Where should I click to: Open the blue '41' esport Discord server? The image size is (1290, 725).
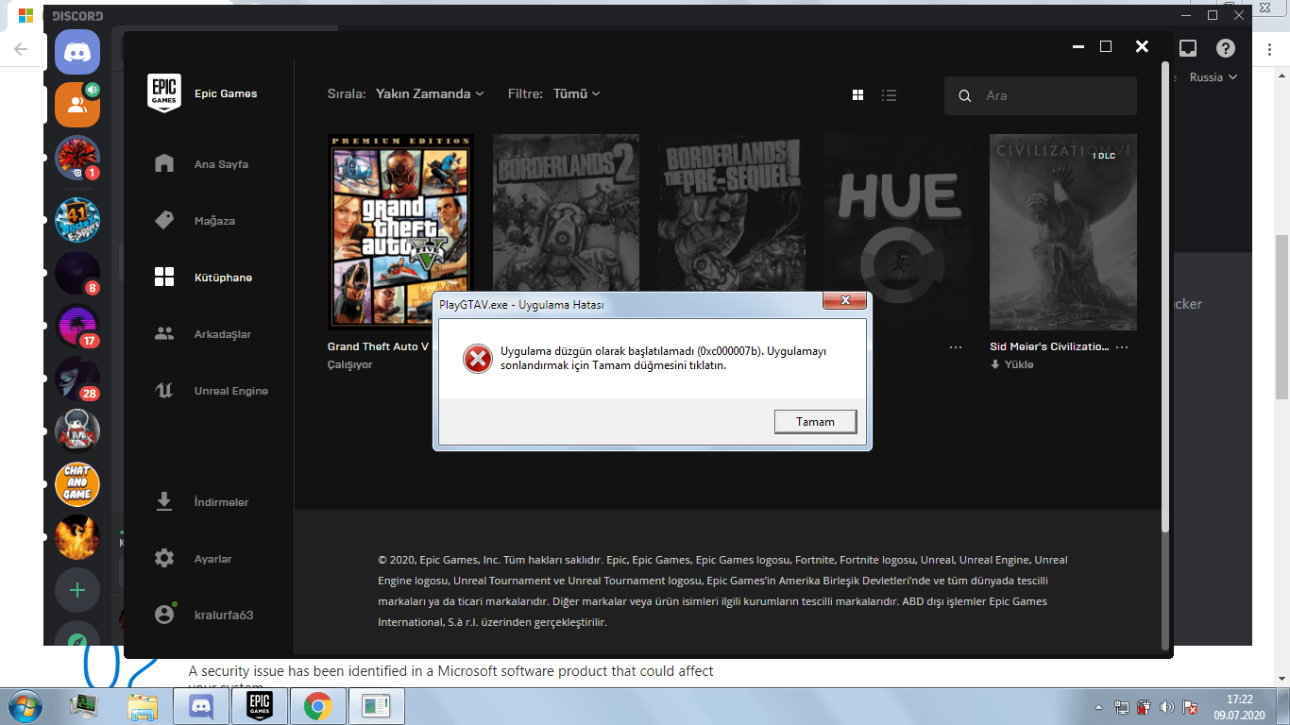[77, 220]
